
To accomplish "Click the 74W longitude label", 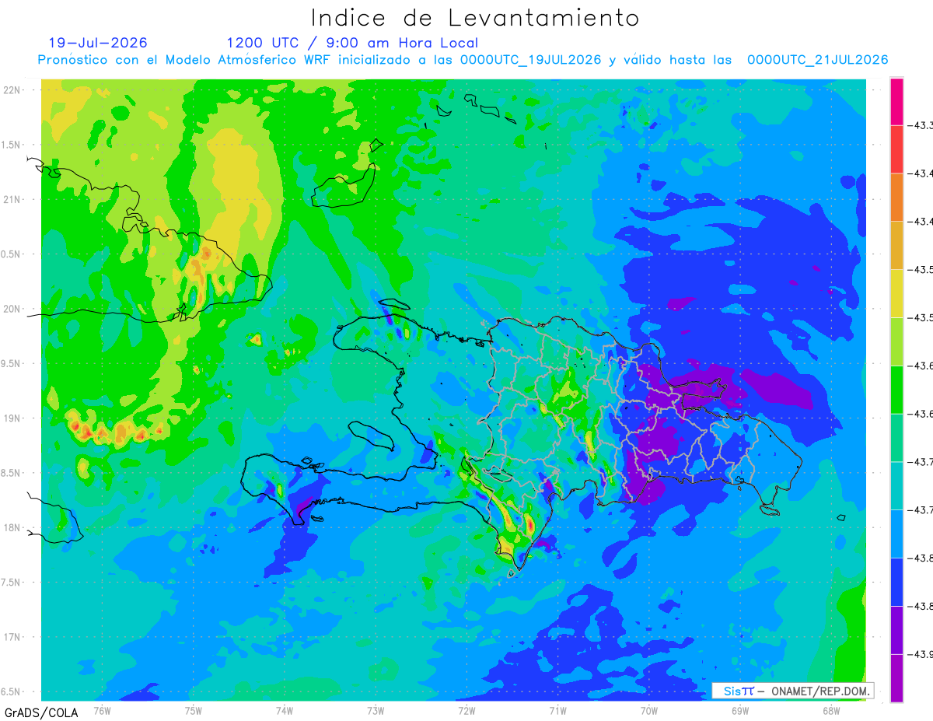I will [285, 711].
